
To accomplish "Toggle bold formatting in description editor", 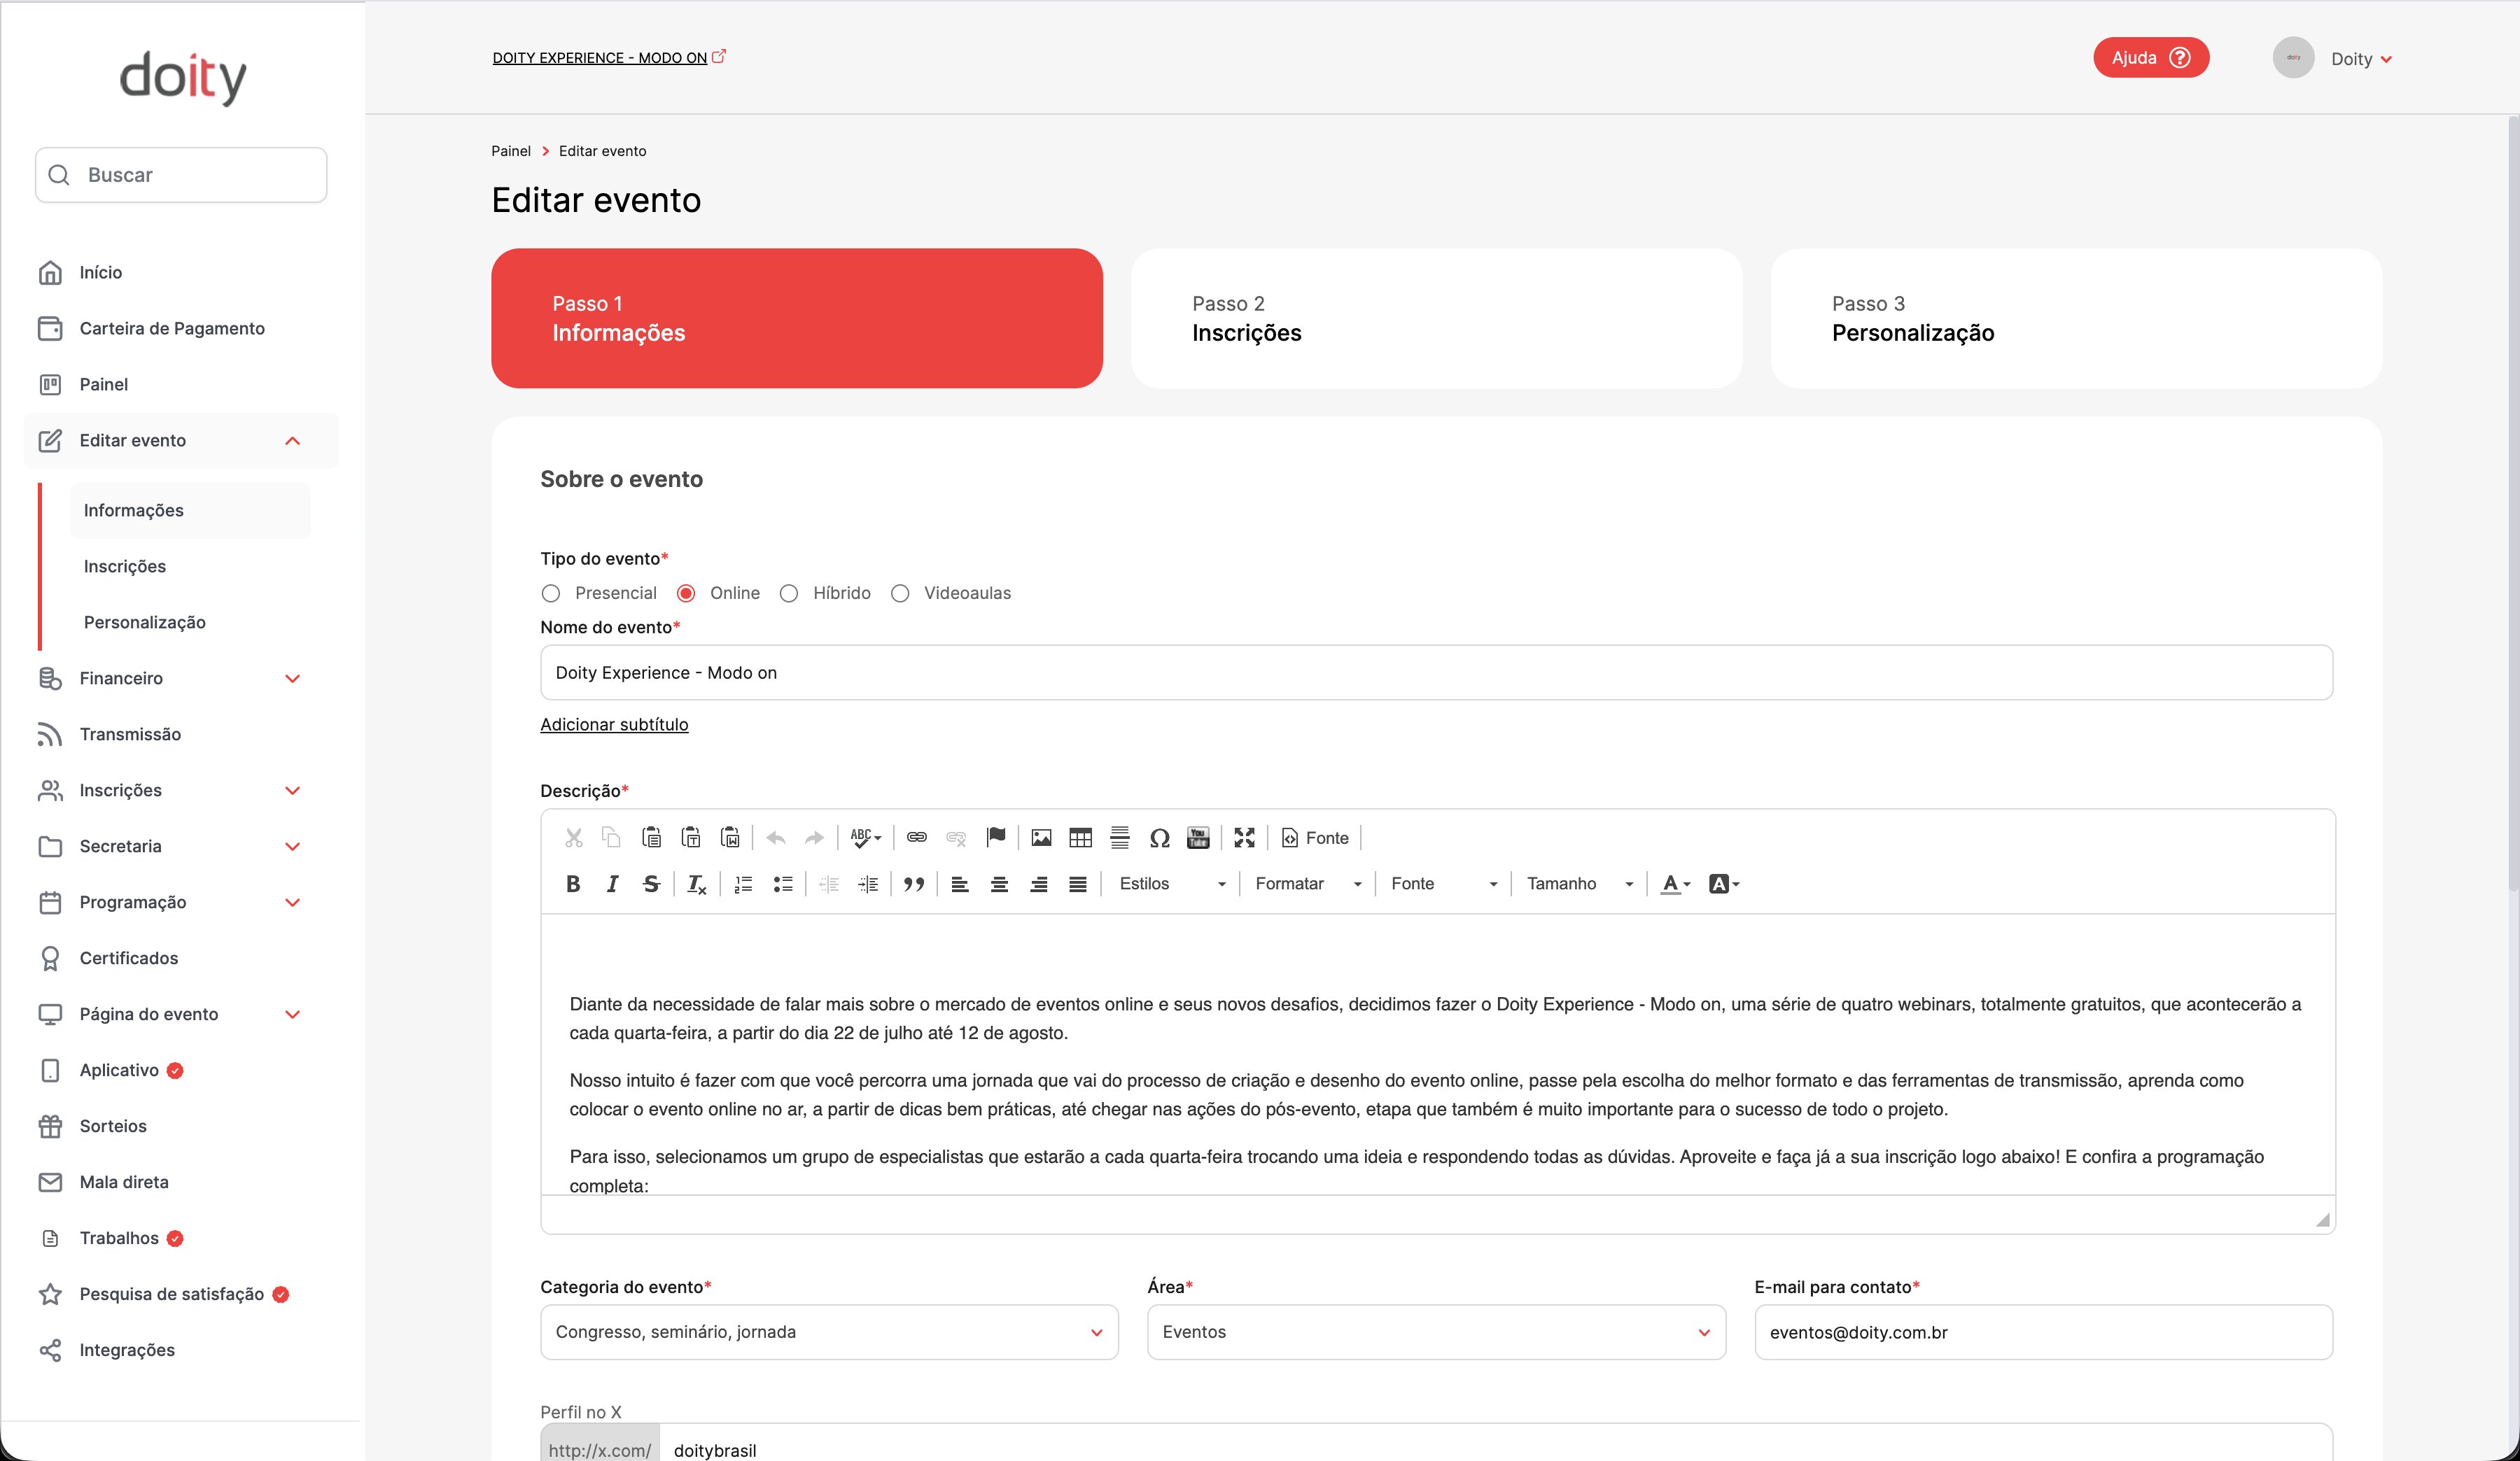I will pyautogui.click(x=573, y=884).
